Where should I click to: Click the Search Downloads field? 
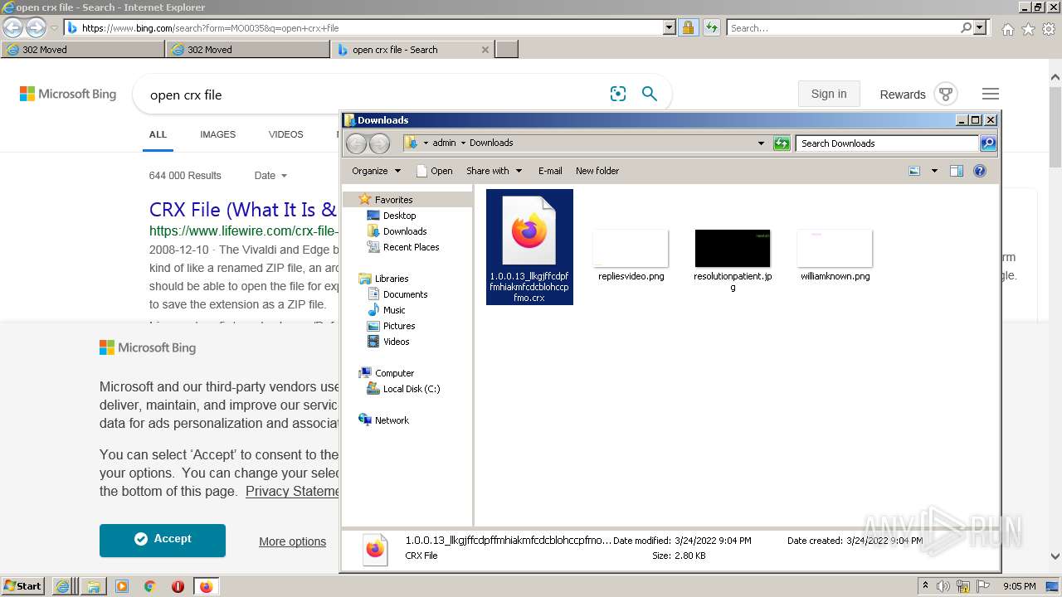pos(887,143)
